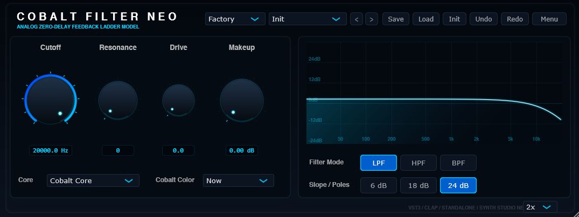Click the Filter Mode label
Screen dimensions: 579x217
326,162
